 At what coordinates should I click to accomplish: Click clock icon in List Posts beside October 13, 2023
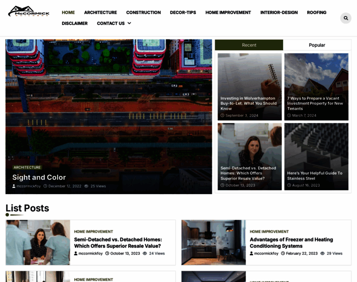pyautogui.click(x=107, y=253)
